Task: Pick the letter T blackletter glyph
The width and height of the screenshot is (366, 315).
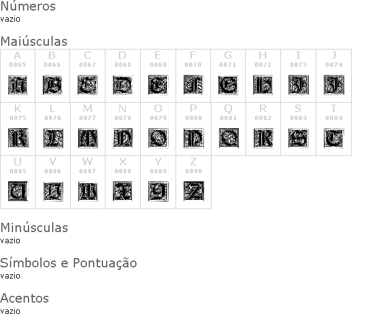Action: click(334, 138)
